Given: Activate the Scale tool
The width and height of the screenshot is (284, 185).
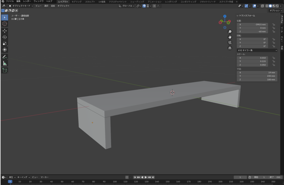Looking at the screenshot, I should click(x=5, y=44).
